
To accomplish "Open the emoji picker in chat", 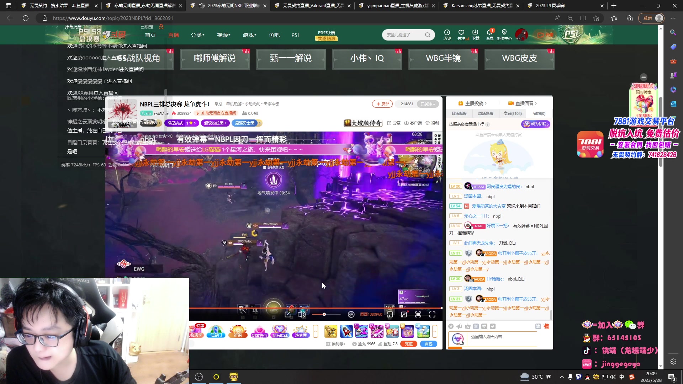I will 451,326.
